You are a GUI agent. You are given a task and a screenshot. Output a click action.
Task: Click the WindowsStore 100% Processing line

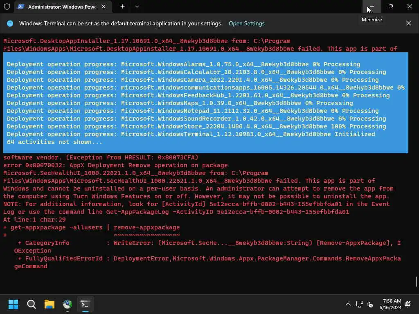tap(196, 126)
